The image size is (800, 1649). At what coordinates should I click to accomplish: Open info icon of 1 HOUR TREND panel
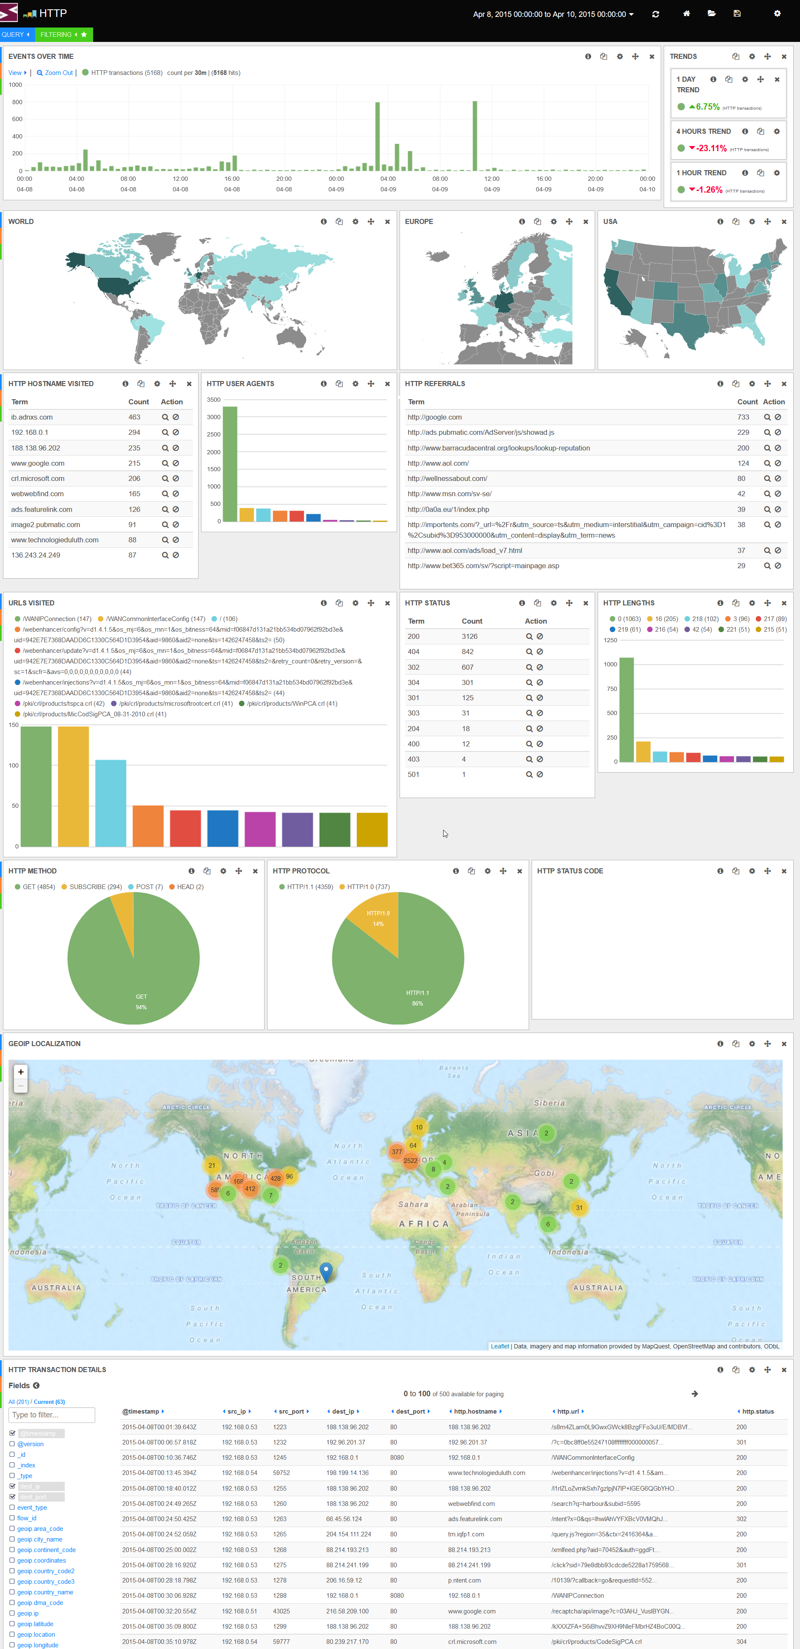tap(744, 173)
